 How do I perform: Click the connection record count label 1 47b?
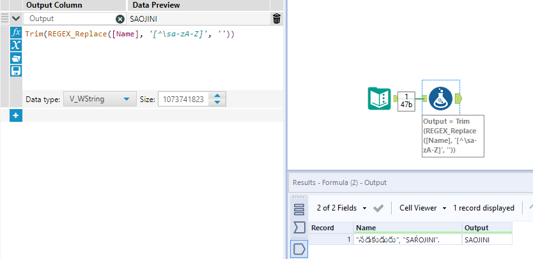pyautogui.click(x=406, y=101)
